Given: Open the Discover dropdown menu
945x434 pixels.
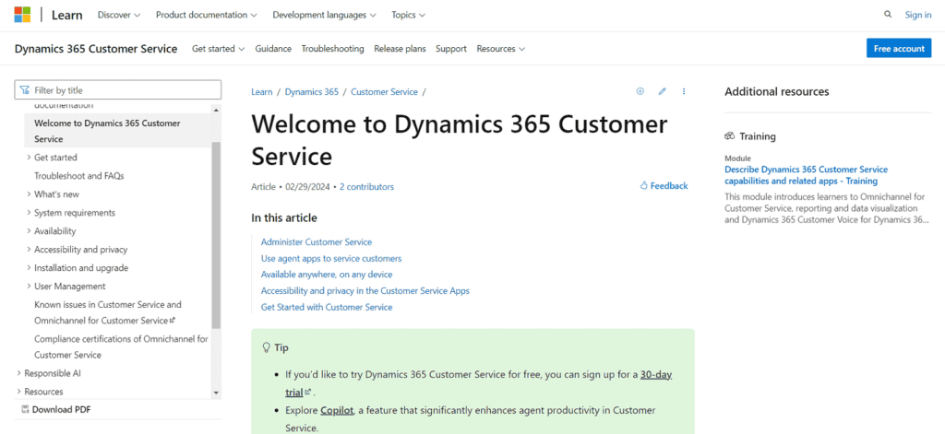Looking at the screenshot, I should point(119,15).
